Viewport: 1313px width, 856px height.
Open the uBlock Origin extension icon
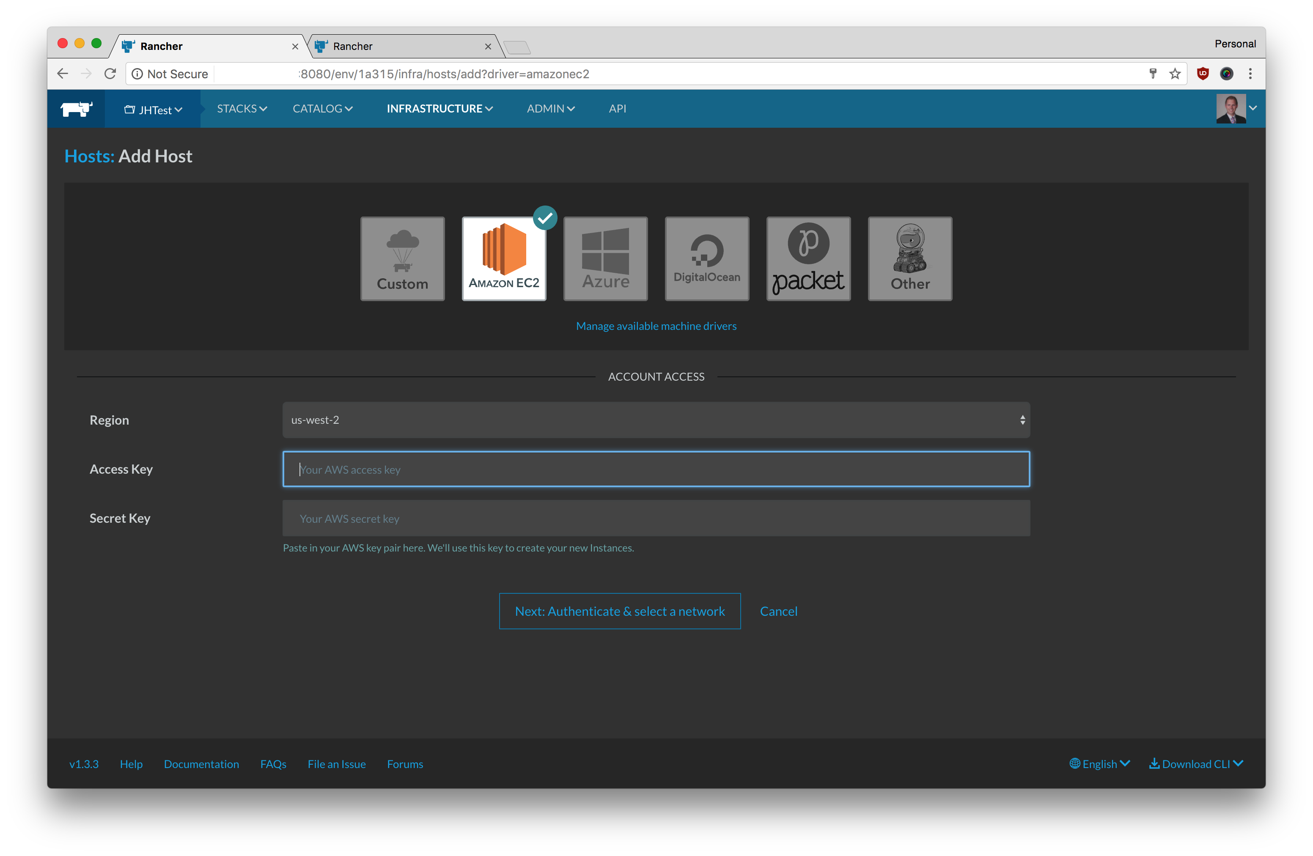click(x=1203, y=73)
